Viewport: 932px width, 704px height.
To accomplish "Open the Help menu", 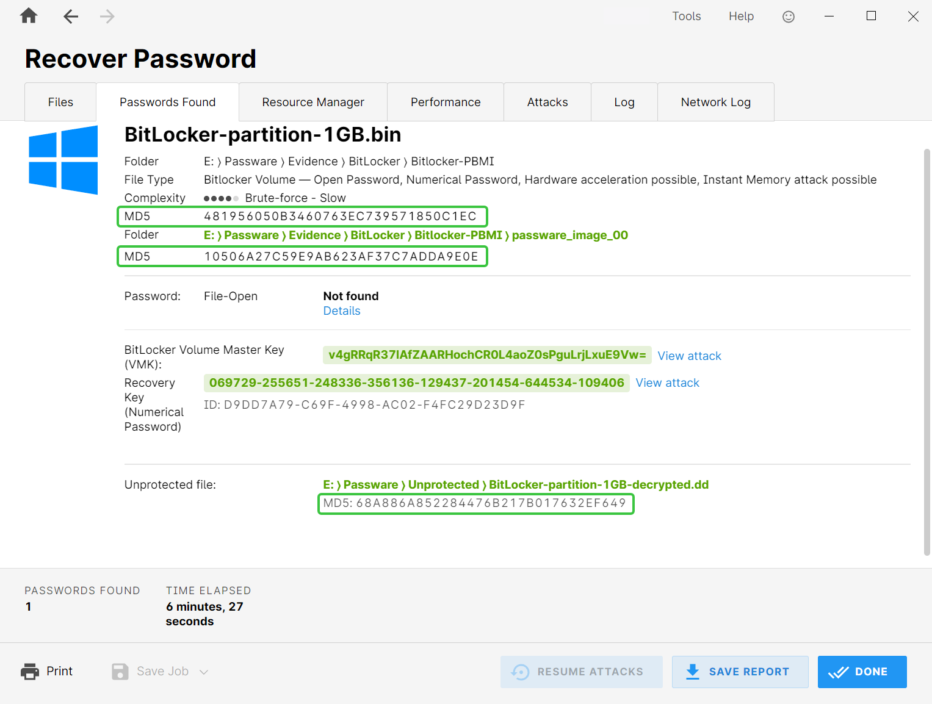I will [741, 16].
